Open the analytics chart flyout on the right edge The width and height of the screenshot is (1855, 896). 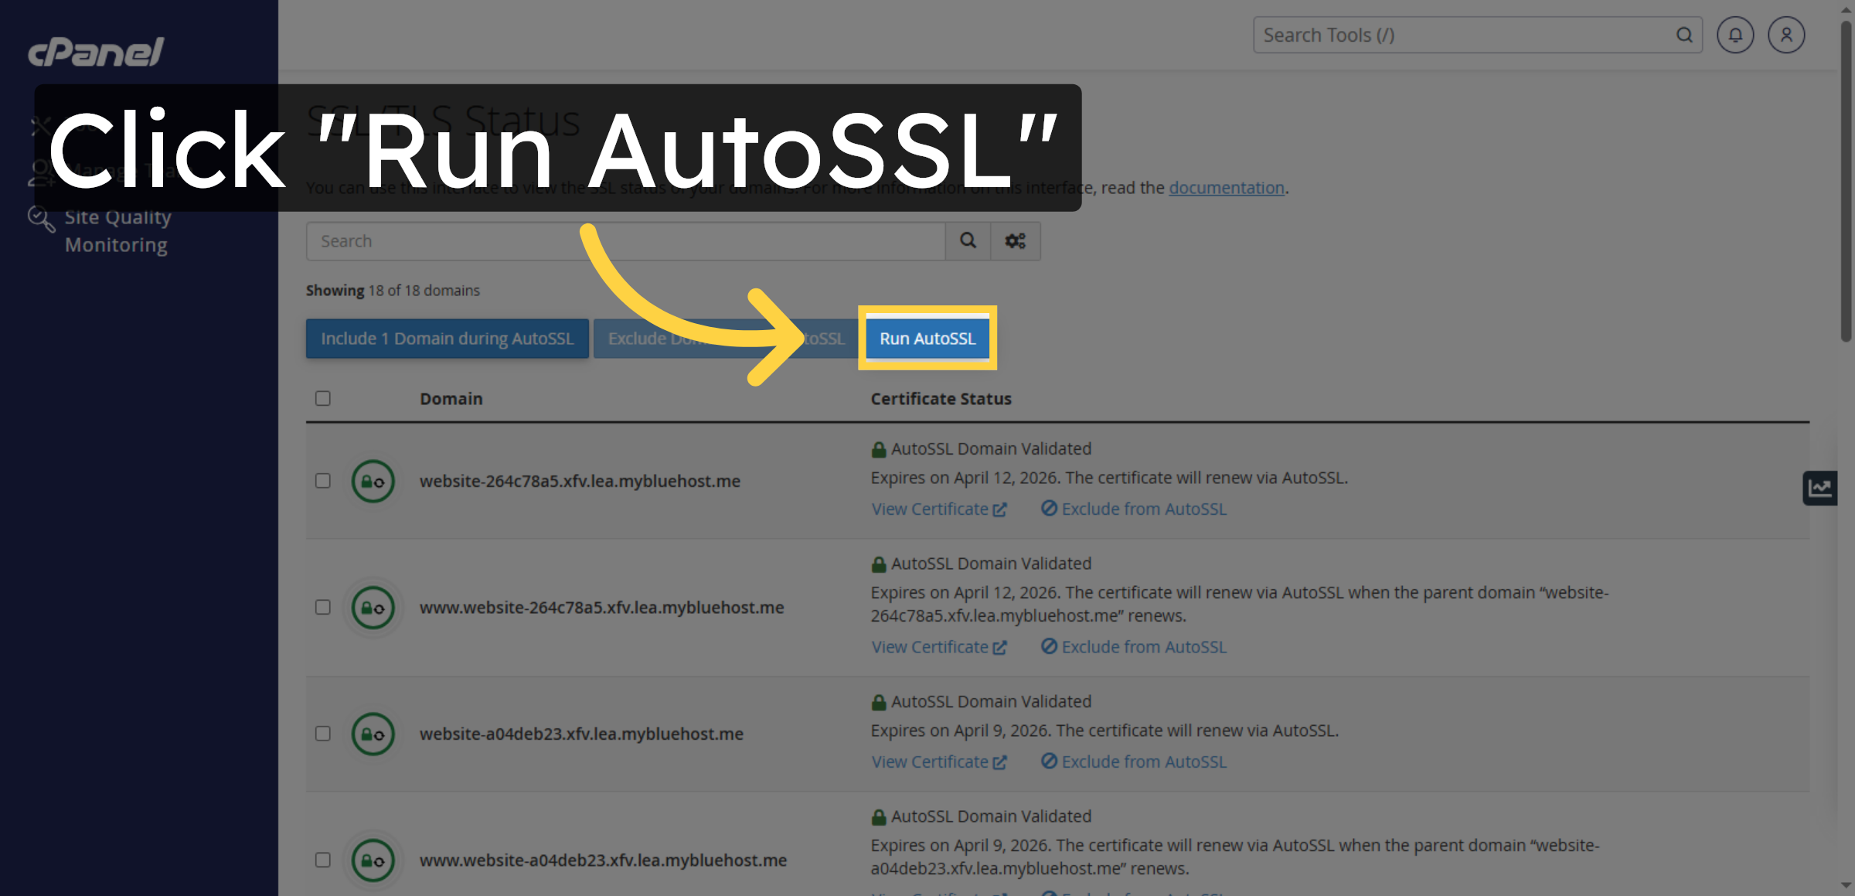(1820, 487)
